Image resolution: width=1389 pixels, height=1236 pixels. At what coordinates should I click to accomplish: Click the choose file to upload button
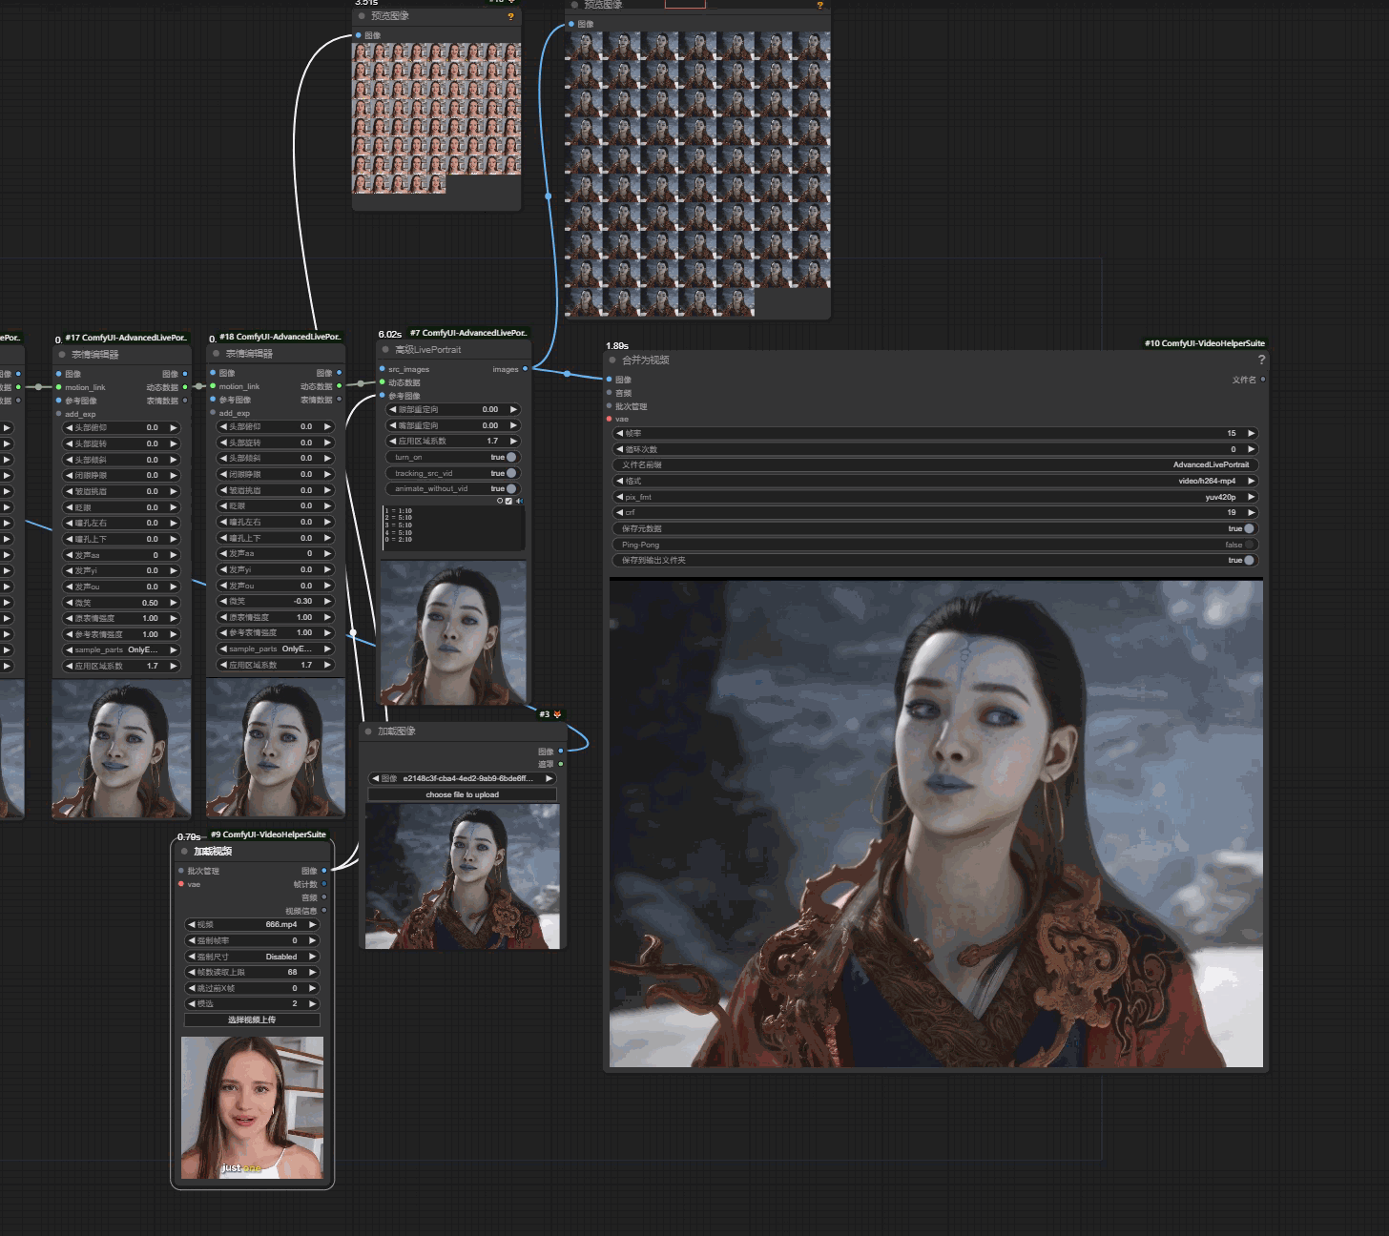click(462, 794)
